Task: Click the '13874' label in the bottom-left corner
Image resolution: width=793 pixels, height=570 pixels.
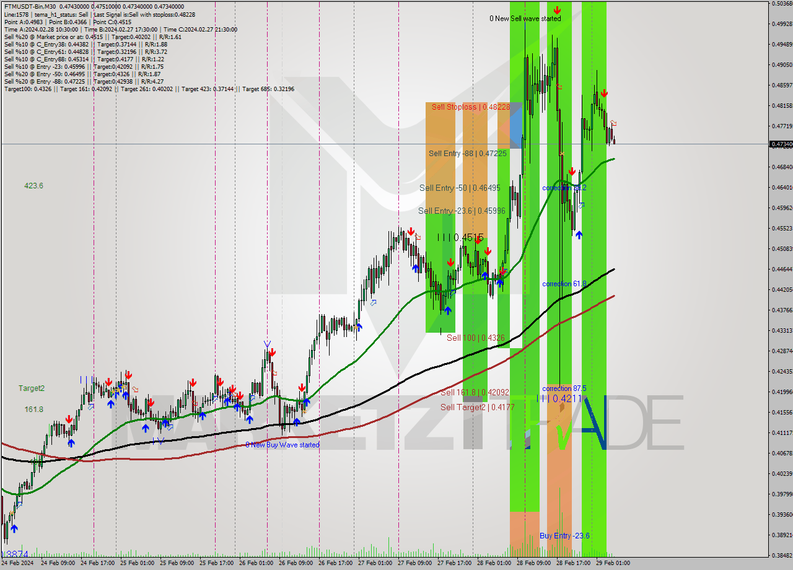Action: click(15, 555)
